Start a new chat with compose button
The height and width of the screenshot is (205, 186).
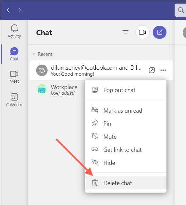tap(160, 32)
